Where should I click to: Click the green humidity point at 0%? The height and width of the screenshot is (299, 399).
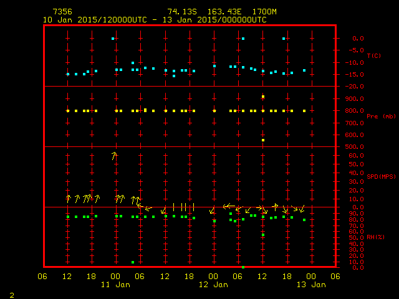243,267
